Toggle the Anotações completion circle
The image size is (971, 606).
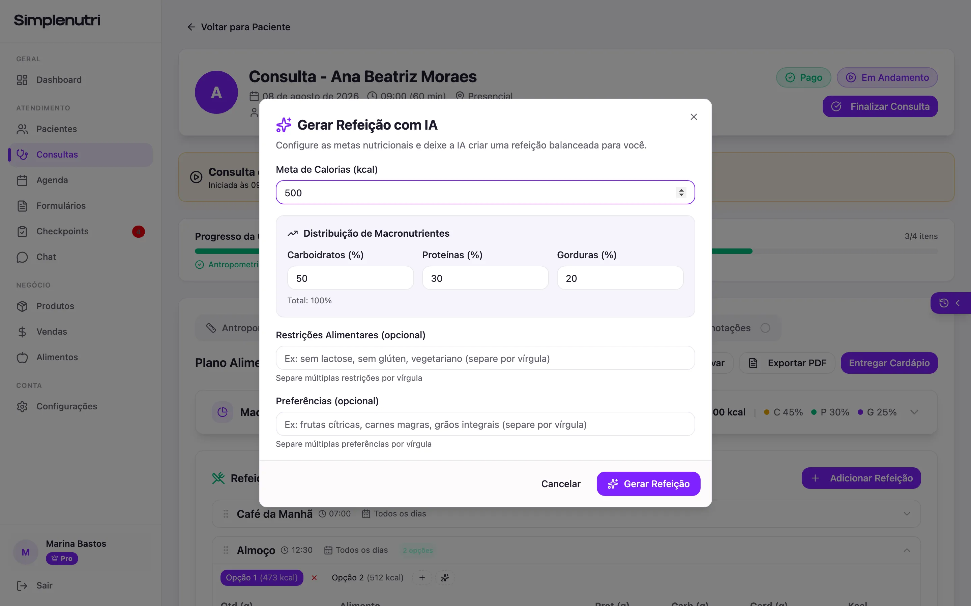click(x=765, y=328)
